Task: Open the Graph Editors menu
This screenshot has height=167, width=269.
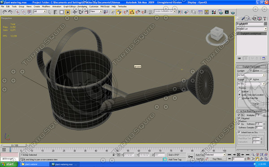Action: point(69,7)
